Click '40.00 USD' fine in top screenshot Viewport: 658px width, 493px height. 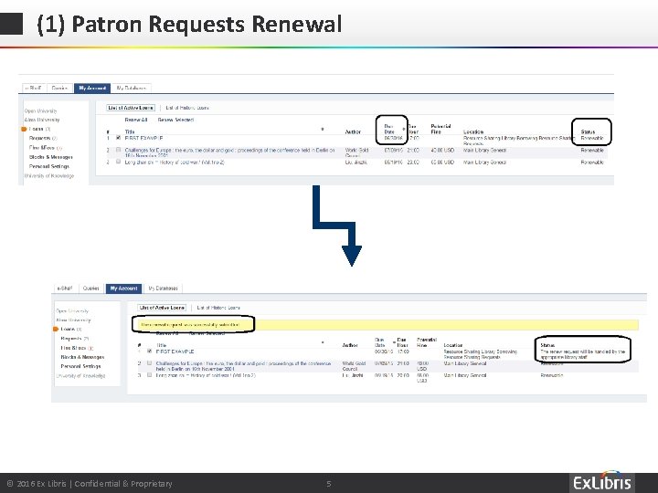442,150
